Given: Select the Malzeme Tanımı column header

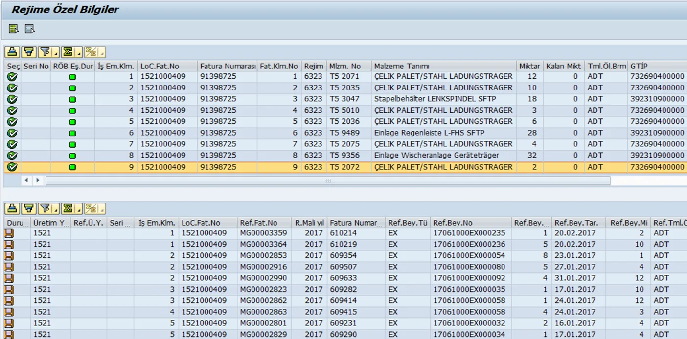Looking at the screenshot, I should pos(444,66).
